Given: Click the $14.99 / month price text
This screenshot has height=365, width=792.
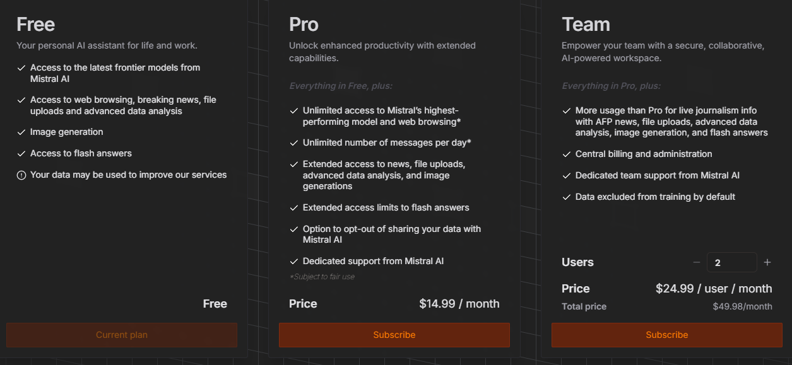Looking at the screenshot, I should pyautogui.click(x=459, y=304).
